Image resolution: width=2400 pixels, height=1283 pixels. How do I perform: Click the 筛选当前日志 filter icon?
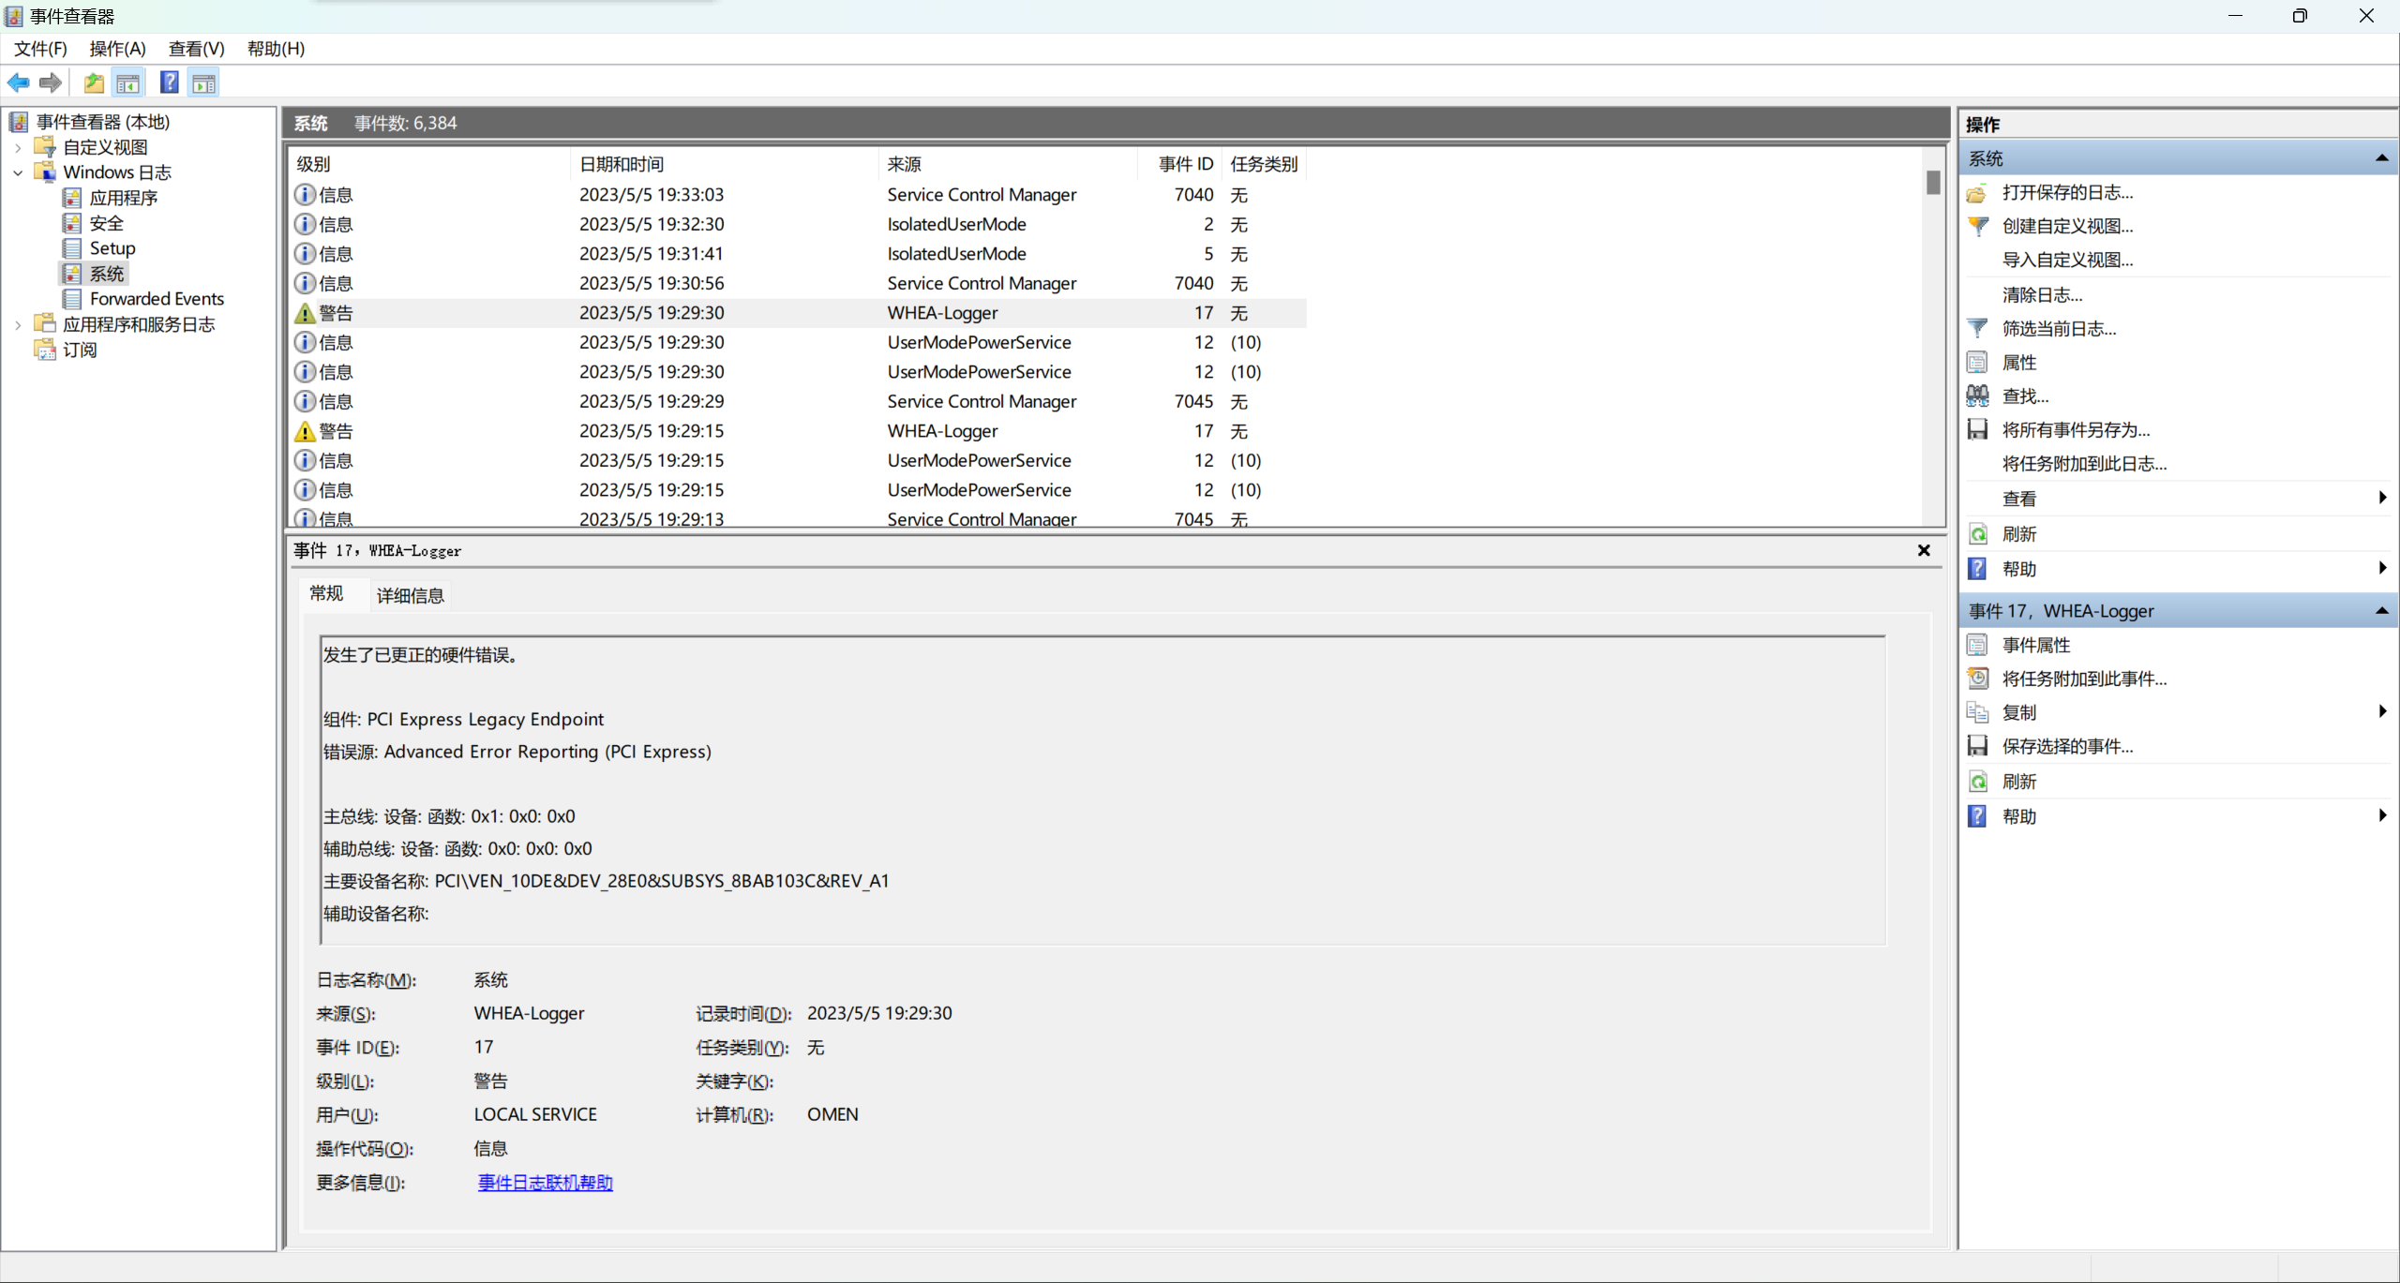coord(1977,328)
